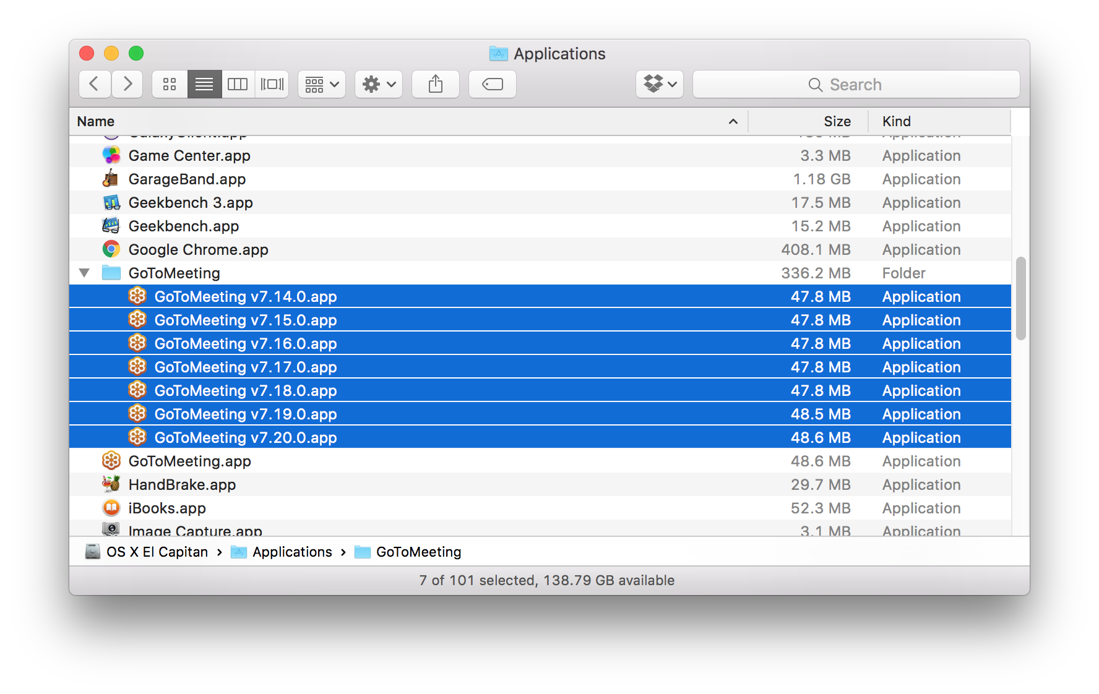Image resolution: width=1099 pixels, height=694 pixels.
Task: Click the 7 of 101 selected status text
Action: (x=476, y=580)
